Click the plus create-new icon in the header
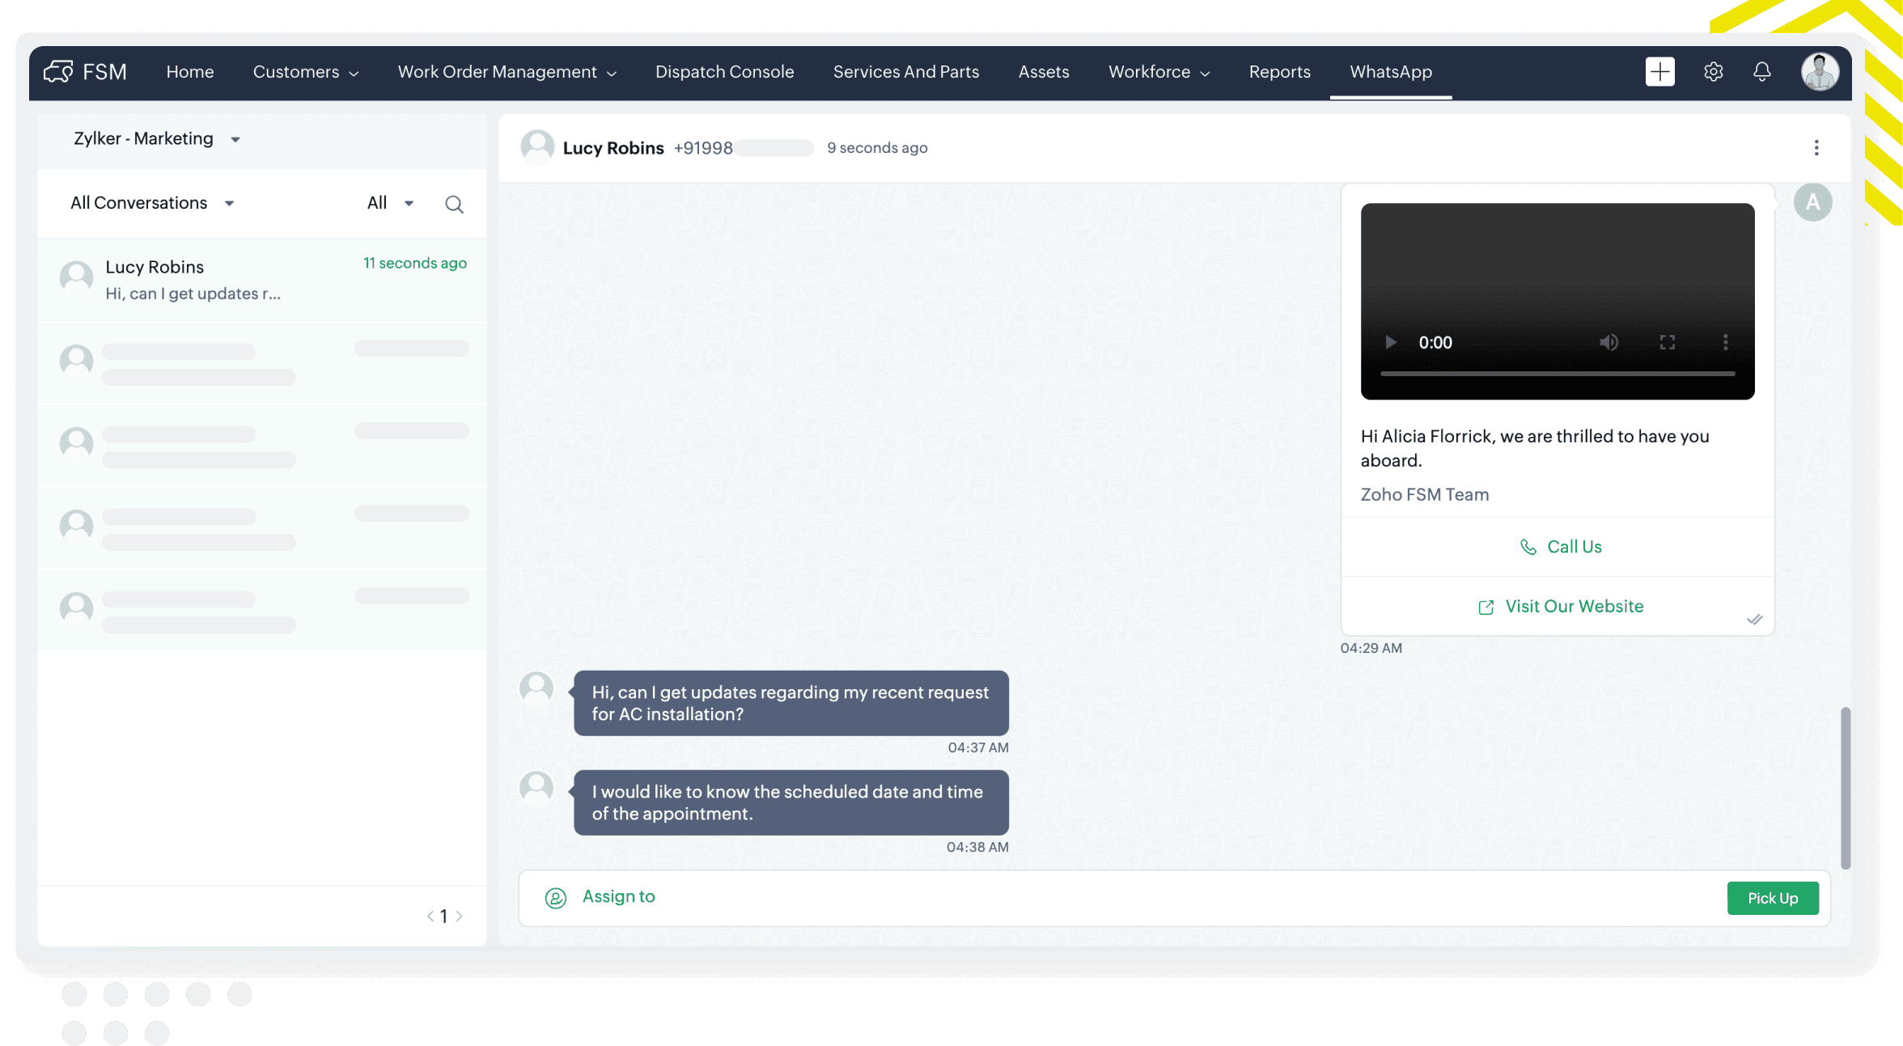 click(x=1659, y=71)
